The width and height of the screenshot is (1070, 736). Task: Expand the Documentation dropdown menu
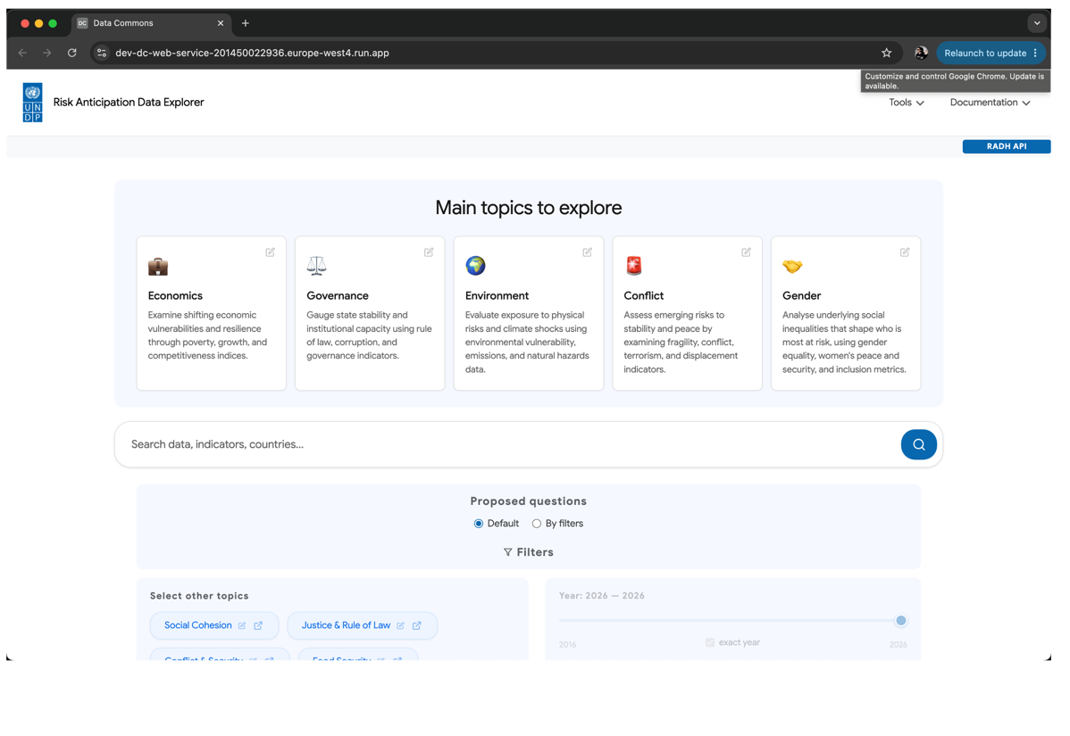click(x=991, y=103)
